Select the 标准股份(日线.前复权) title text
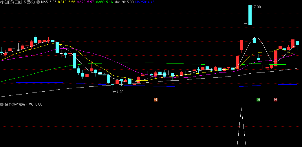 (18, 2)
